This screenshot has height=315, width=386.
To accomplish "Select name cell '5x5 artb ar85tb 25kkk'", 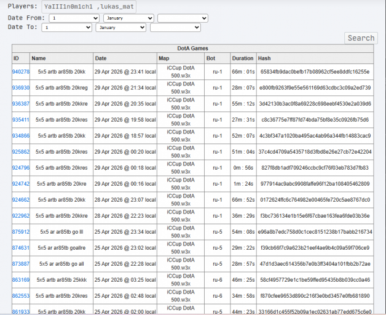I will pyautogui.click(x=61, y=280).
